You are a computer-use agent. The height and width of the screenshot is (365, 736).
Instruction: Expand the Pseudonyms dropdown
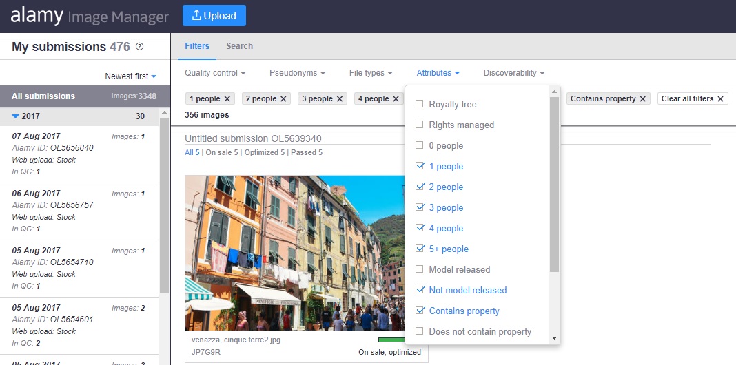click(x=297, y=73)
